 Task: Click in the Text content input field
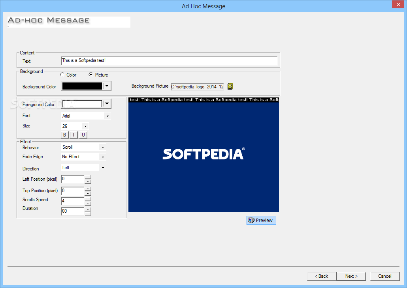[x=169, y=61]
